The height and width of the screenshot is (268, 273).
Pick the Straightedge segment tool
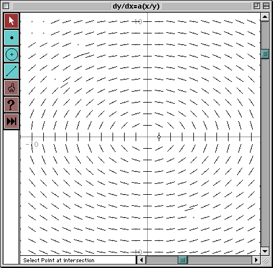(x=12, y=71)
